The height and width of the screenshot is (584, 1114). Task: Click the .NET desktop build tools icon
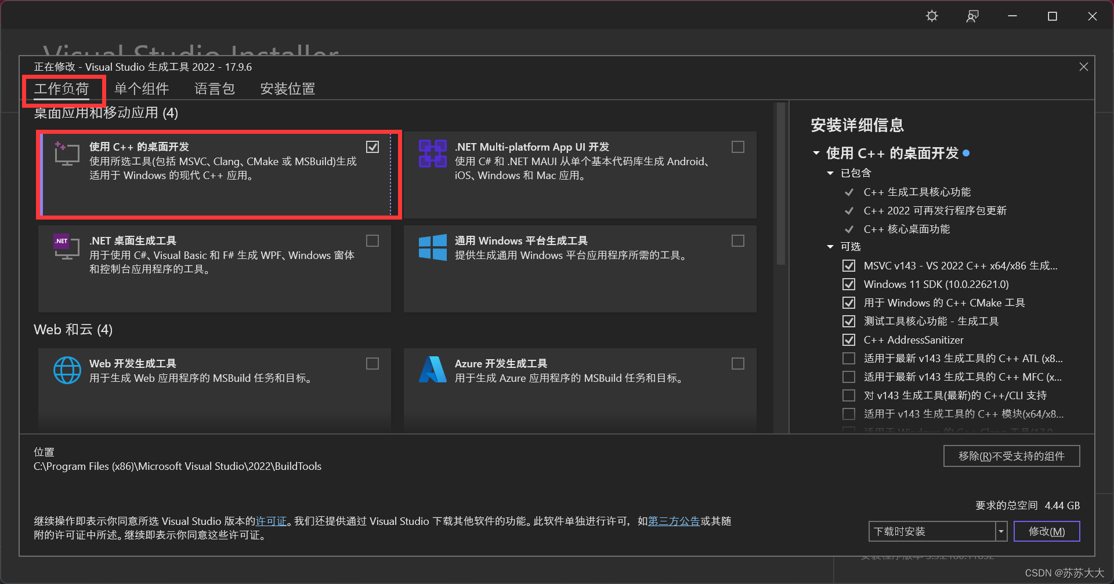click(67, 247)
